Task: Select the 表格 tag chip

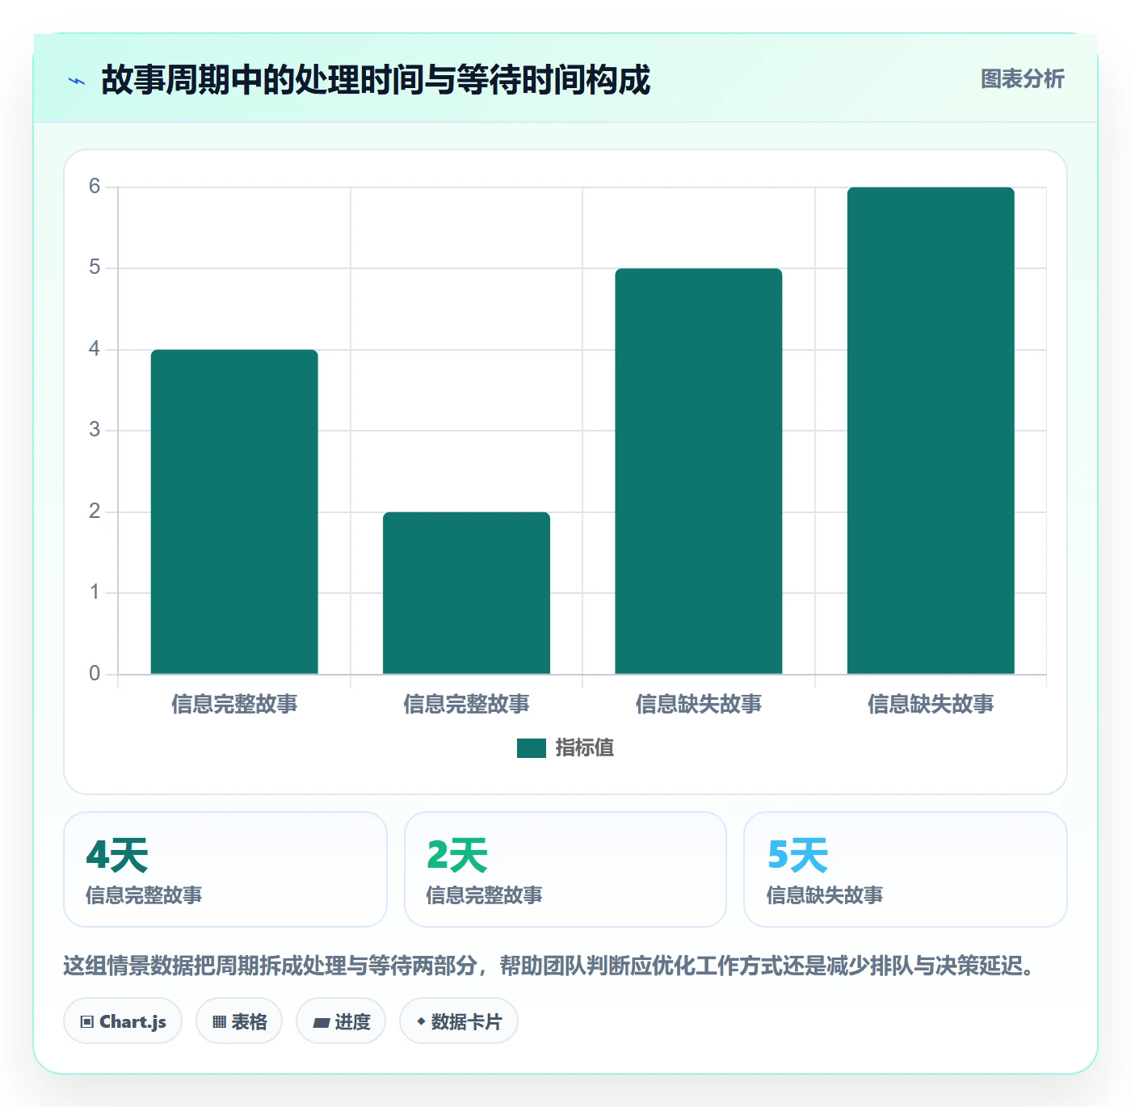Action: (239, 1021)
